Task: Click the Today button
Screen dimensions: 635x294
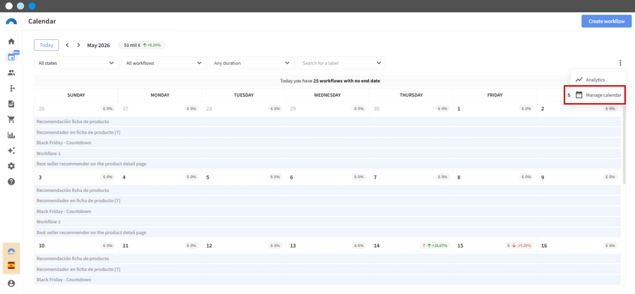Action: pos(46,45)
